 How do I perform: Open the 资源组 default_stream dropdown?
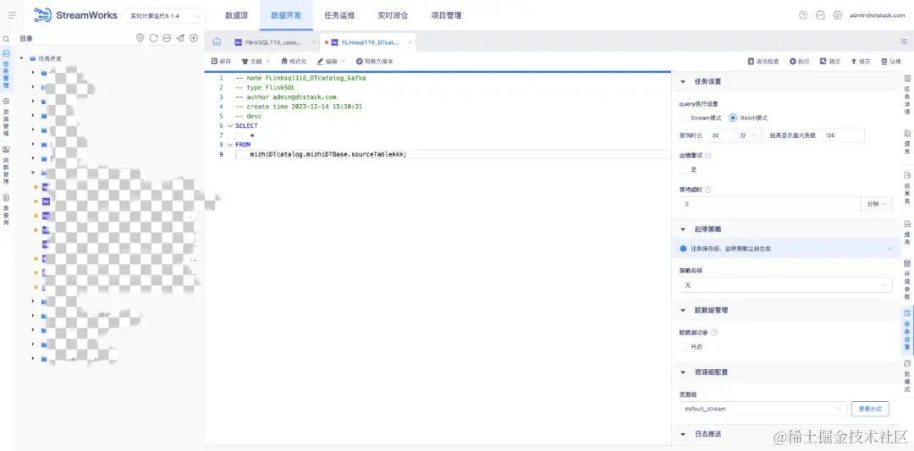coord(763,409)
